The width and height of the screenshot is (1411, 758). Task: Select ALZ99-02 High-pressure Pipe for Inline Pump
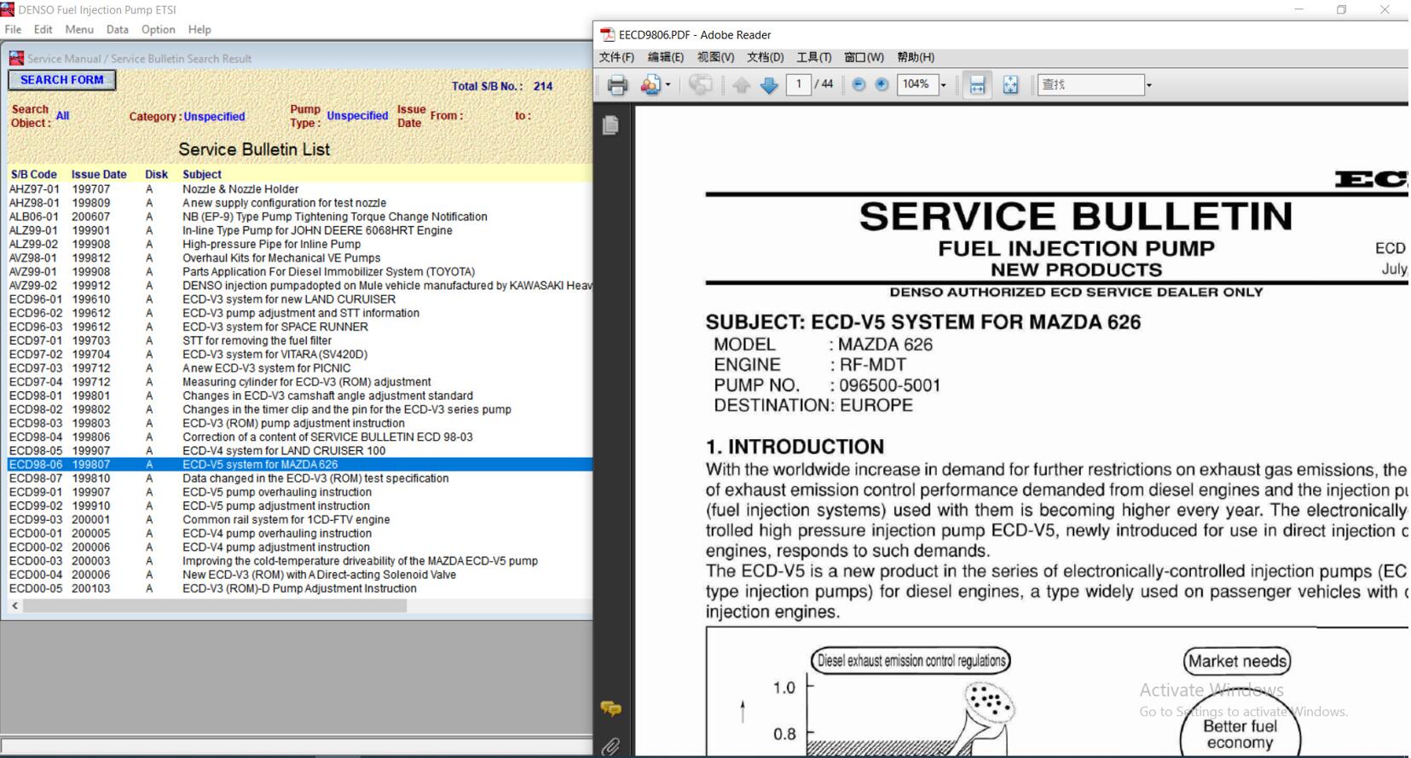300,244
